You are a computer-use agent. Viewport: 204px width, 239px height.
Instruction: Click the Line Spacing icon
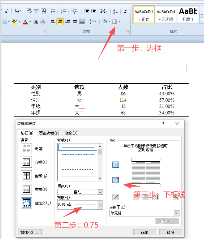(x=92, y=22)
